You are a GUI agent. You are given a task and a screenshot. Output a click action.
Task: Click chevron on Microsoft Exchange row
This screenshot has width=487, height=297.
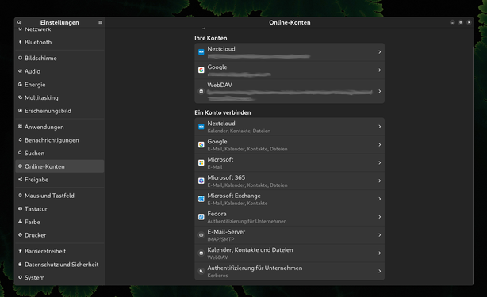380,199
